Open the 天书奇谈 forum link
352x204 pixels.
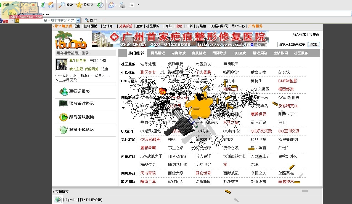(148, 173)
